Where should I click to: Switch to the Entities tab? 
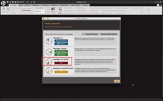pos(27,5)
